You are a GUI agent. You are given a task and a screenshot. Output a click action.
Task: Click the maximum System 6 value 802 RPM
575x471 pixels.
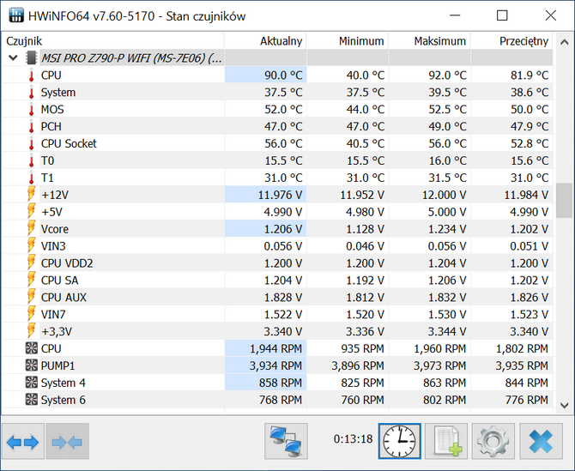(x=445, y=400)
